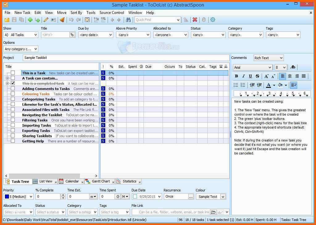Click the justify text icon
Viewport: 316px width, 225px height.
(304, 76)
